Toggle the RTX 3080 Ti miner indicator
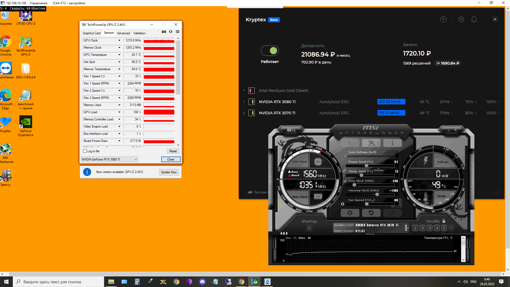This screenshot has height=287, width=510. [252, 102]
